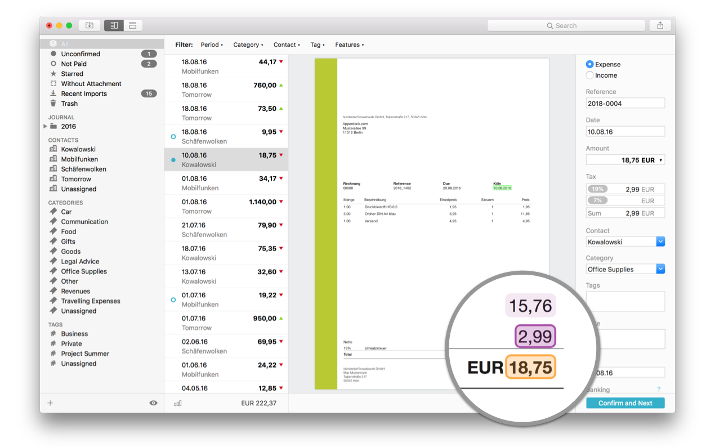Open the Period filter menu
The image size is (715, 447).
212,45
